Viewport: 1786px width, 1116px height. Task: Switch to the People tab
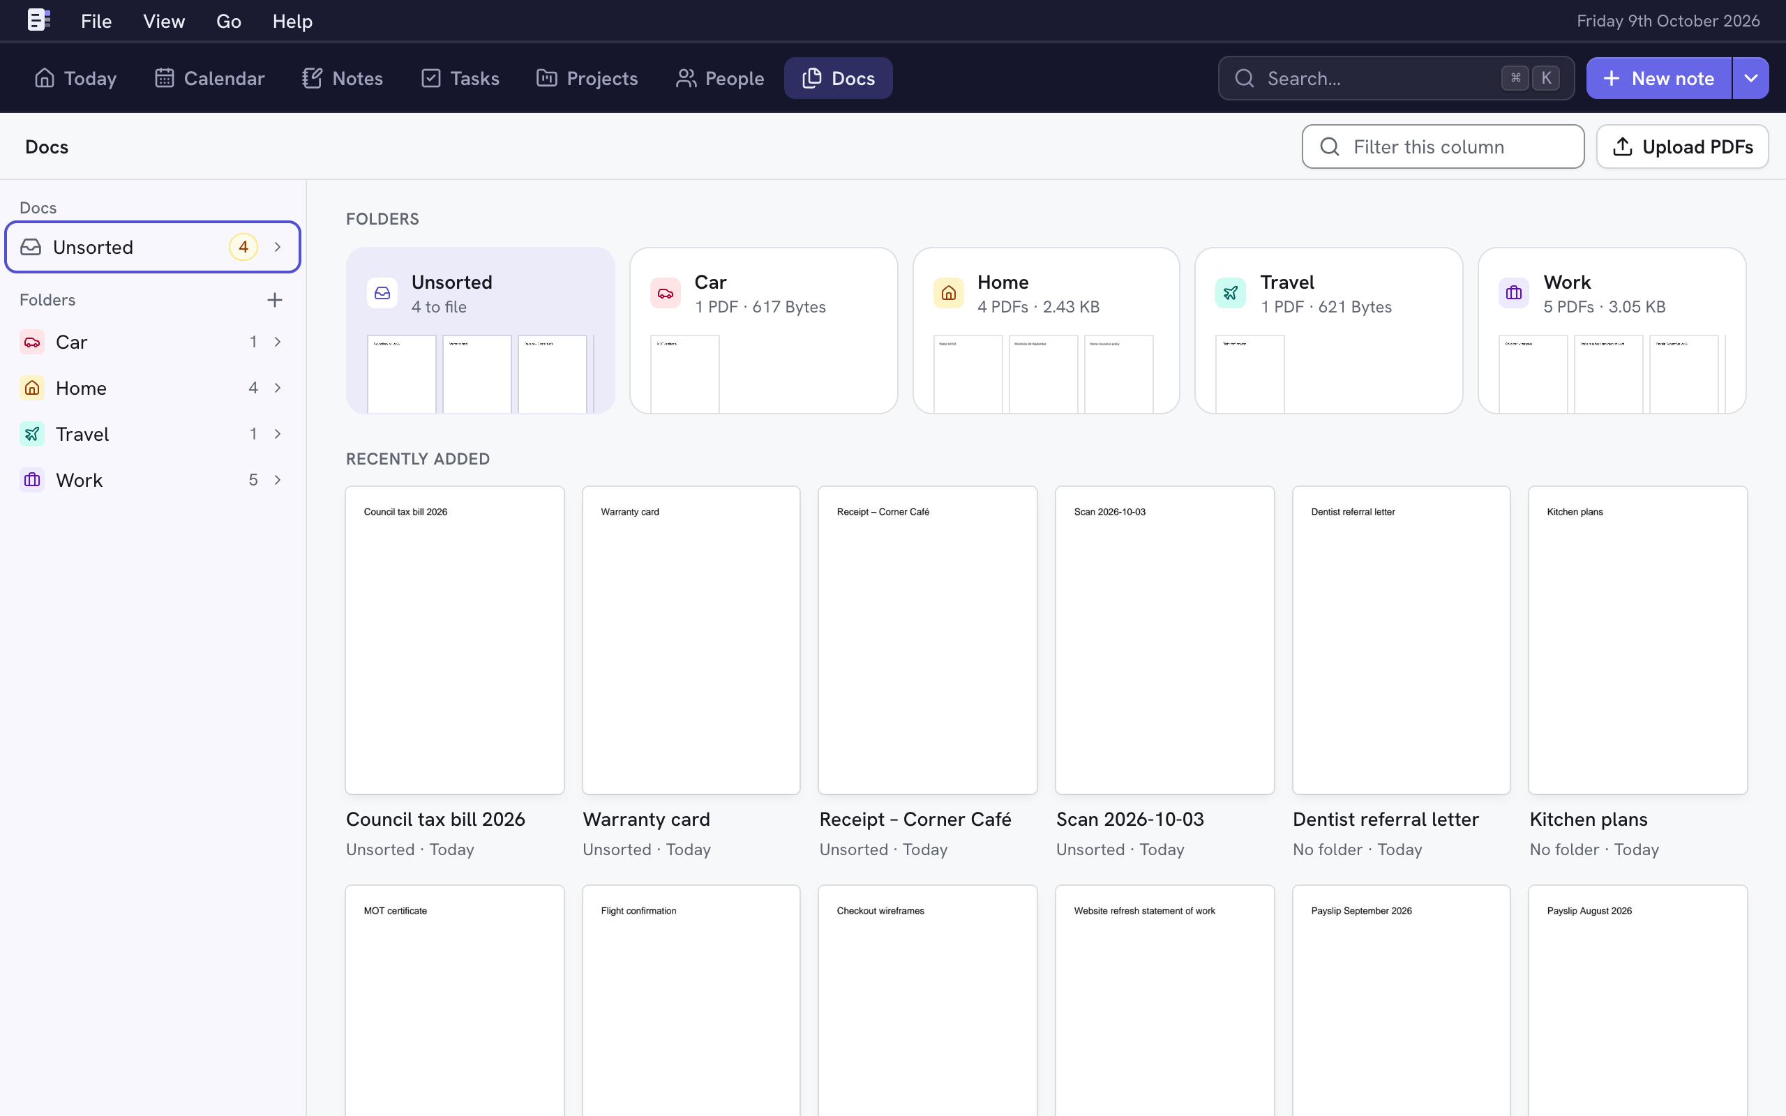pos(720,78)
